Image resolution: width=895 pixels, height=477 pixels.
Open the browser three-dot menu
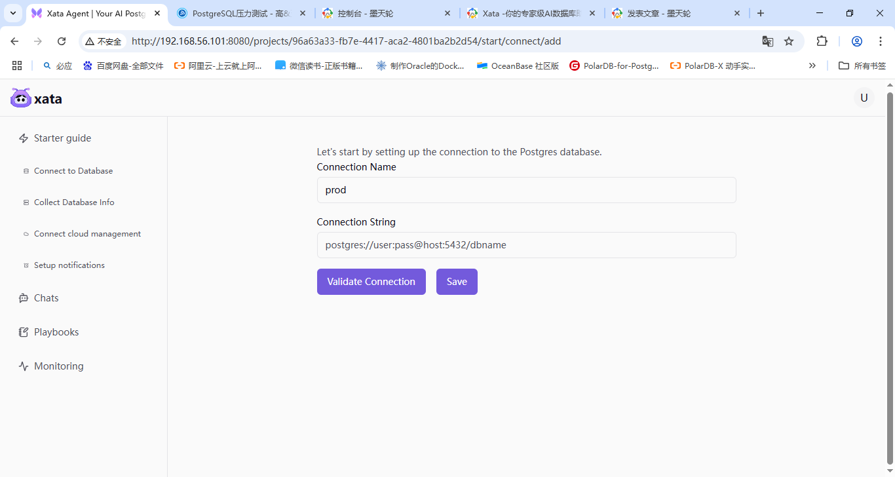point(881,41)
